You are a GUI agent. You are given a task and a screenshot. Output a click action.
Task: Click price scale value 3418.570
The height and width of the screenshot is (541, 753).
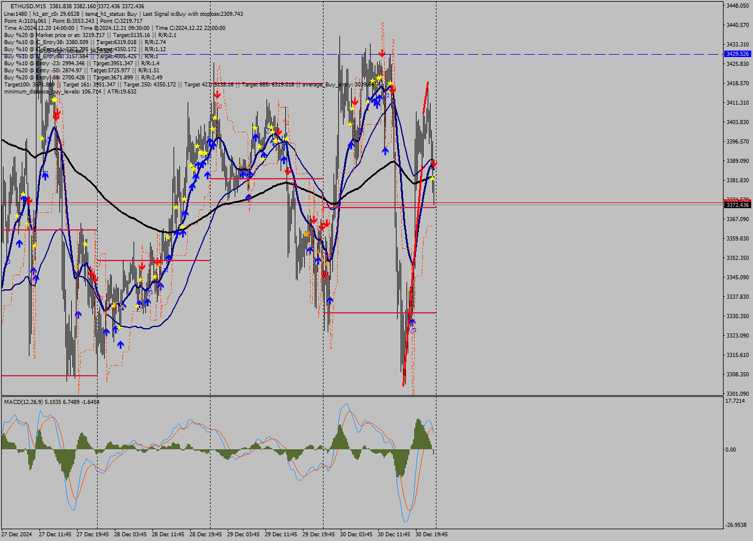click(737, 83)
